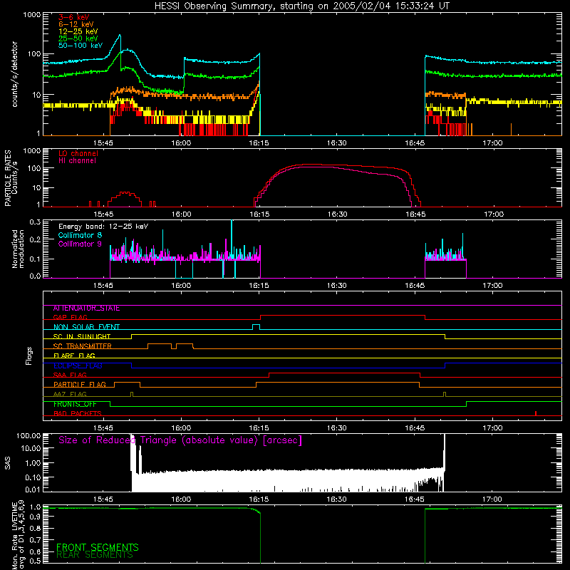Click the Normalized modulation axis label
570x570 pixels.
click(x=18, y=249)
